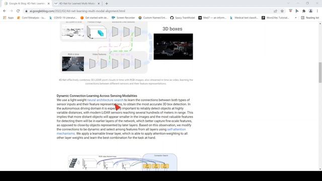Expand the hidden bookmarks overflow arrow

coord(296,18)
